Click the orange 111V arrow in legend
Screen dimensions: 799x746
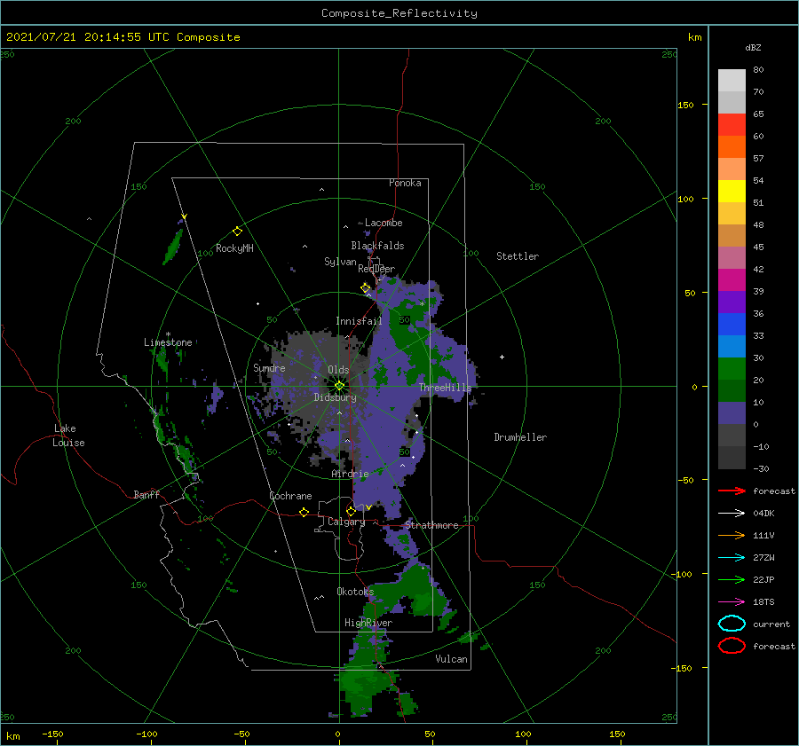pos(732,535)
